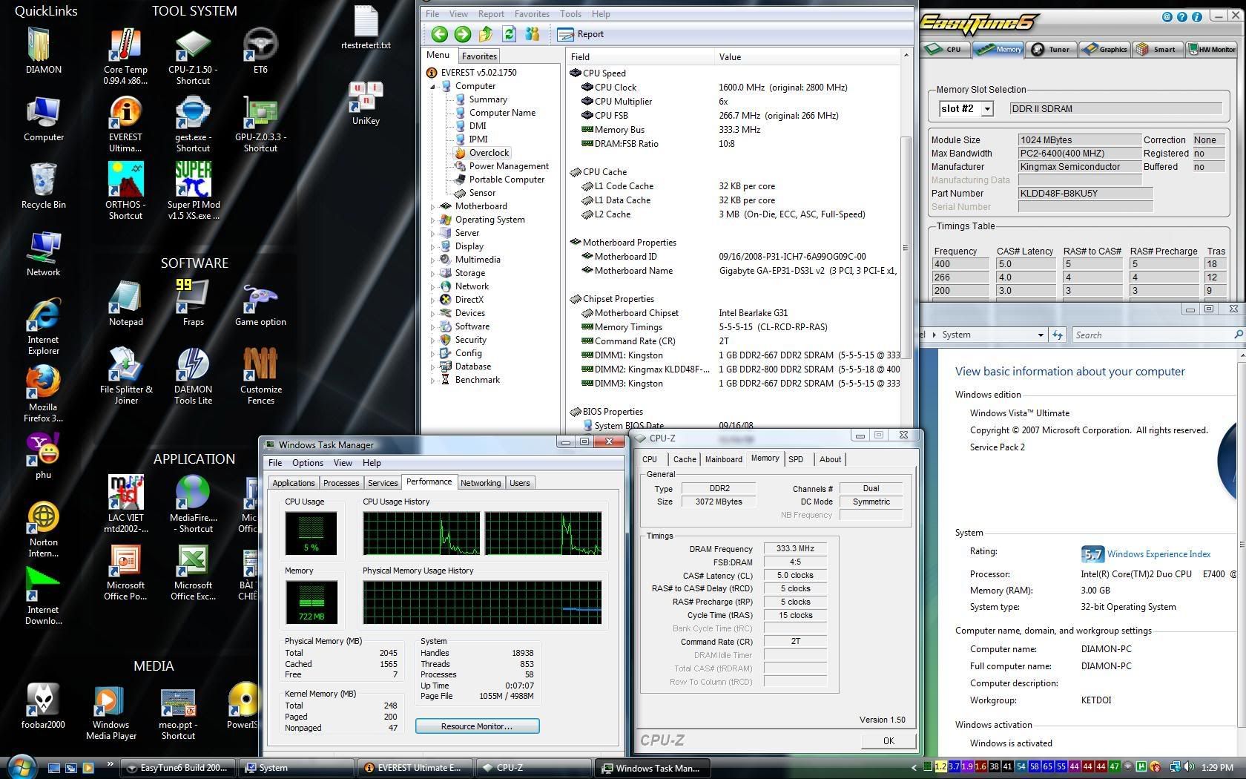
Task: Launch UniKey desktop icon
Action: pos(366,102)
